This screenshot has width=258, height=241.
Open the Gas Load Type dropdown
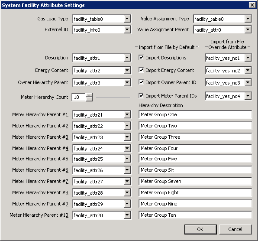click(127, 19)
